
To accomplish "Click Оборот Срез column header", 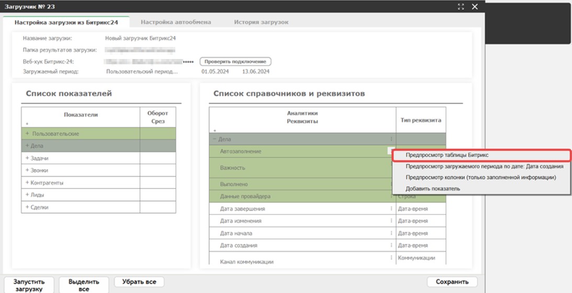I will click(x=158, y=117).
